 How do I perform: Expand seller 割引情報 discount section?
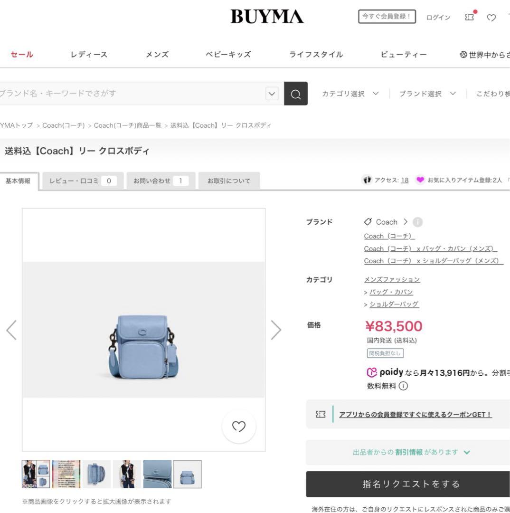click(x=411, y=452)
